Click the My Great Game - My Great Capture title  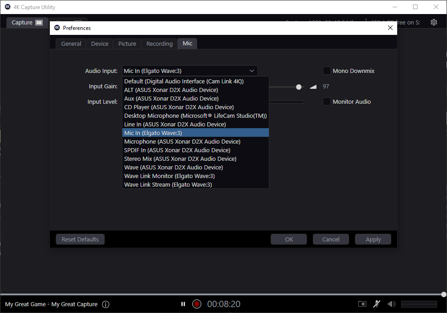point(51,304)
